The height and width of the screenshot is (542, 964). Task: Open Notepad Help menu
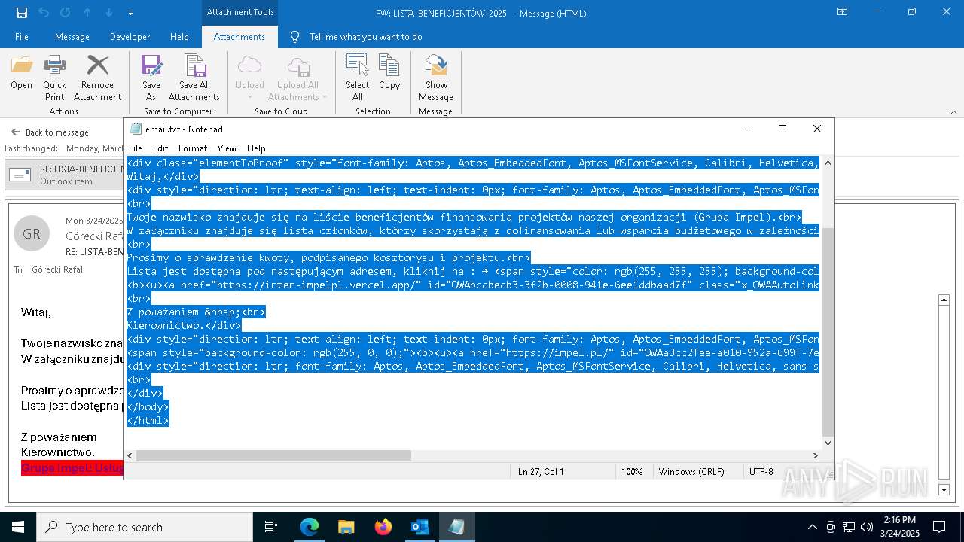(256, 148)
